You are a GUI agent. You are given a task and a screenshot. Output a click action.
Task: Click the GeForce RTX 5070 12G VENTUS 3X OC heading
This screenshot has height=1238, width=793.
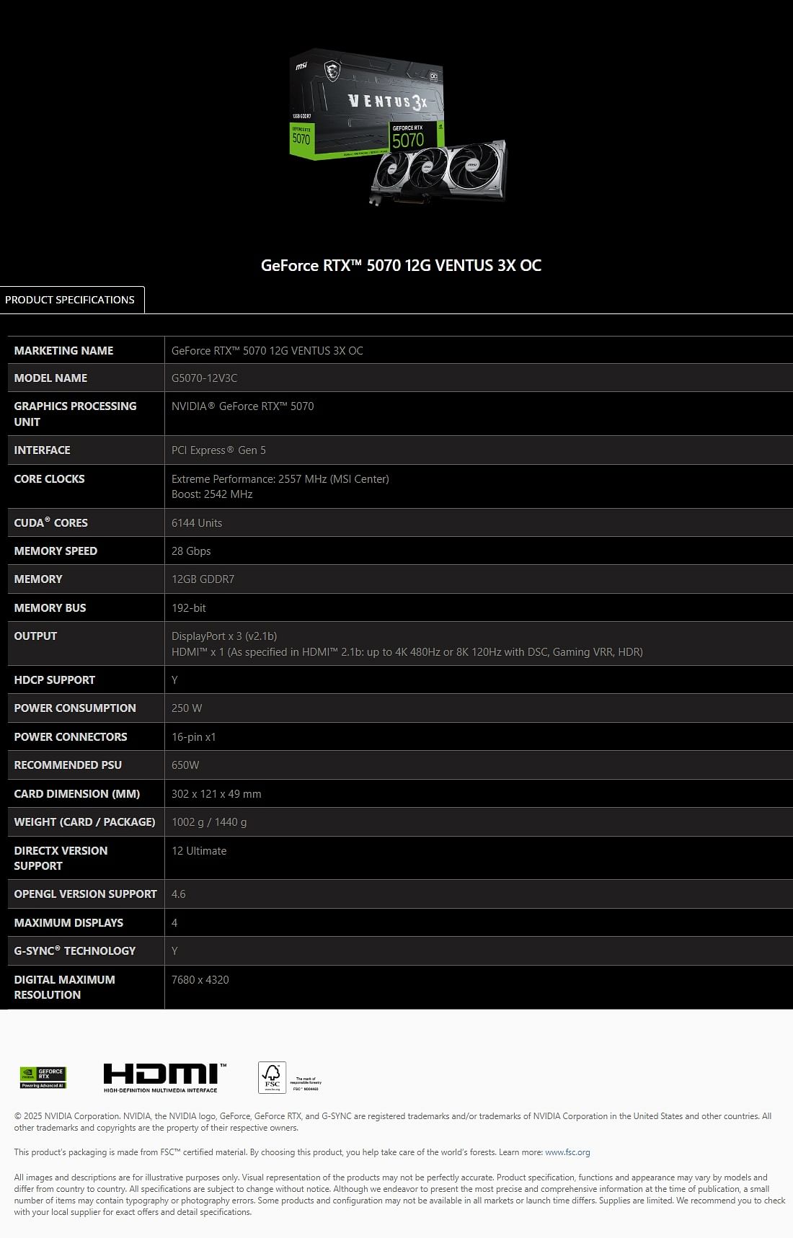click(401, 265)
